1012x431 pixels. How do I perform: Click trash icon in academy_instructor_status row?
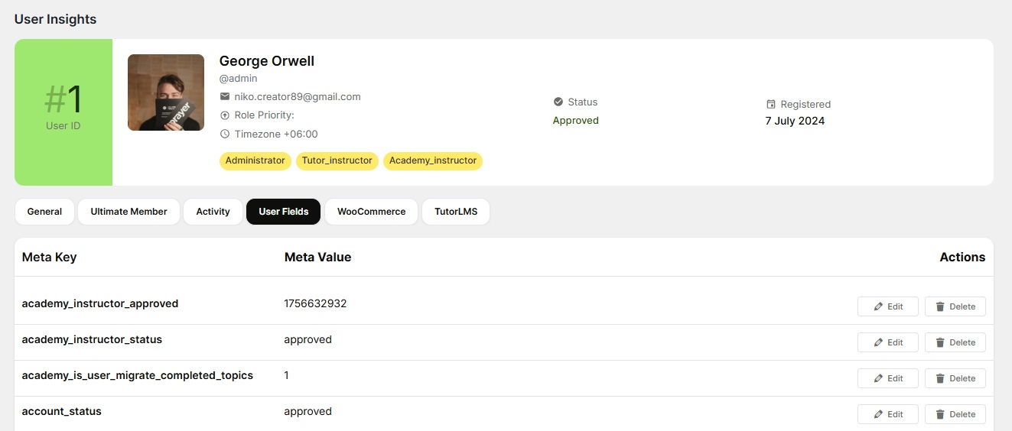pos(940,342)
